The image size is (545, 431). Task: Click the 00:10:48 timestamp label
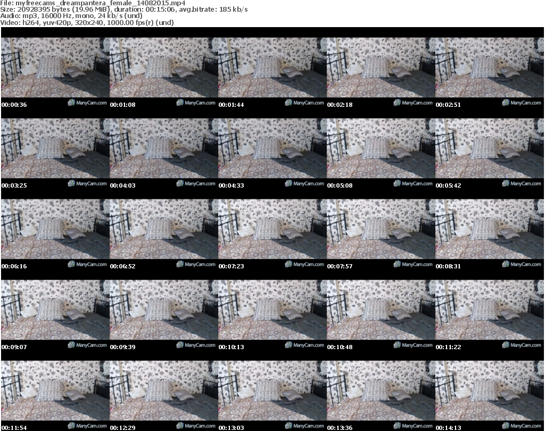click(x=340, y=347)
